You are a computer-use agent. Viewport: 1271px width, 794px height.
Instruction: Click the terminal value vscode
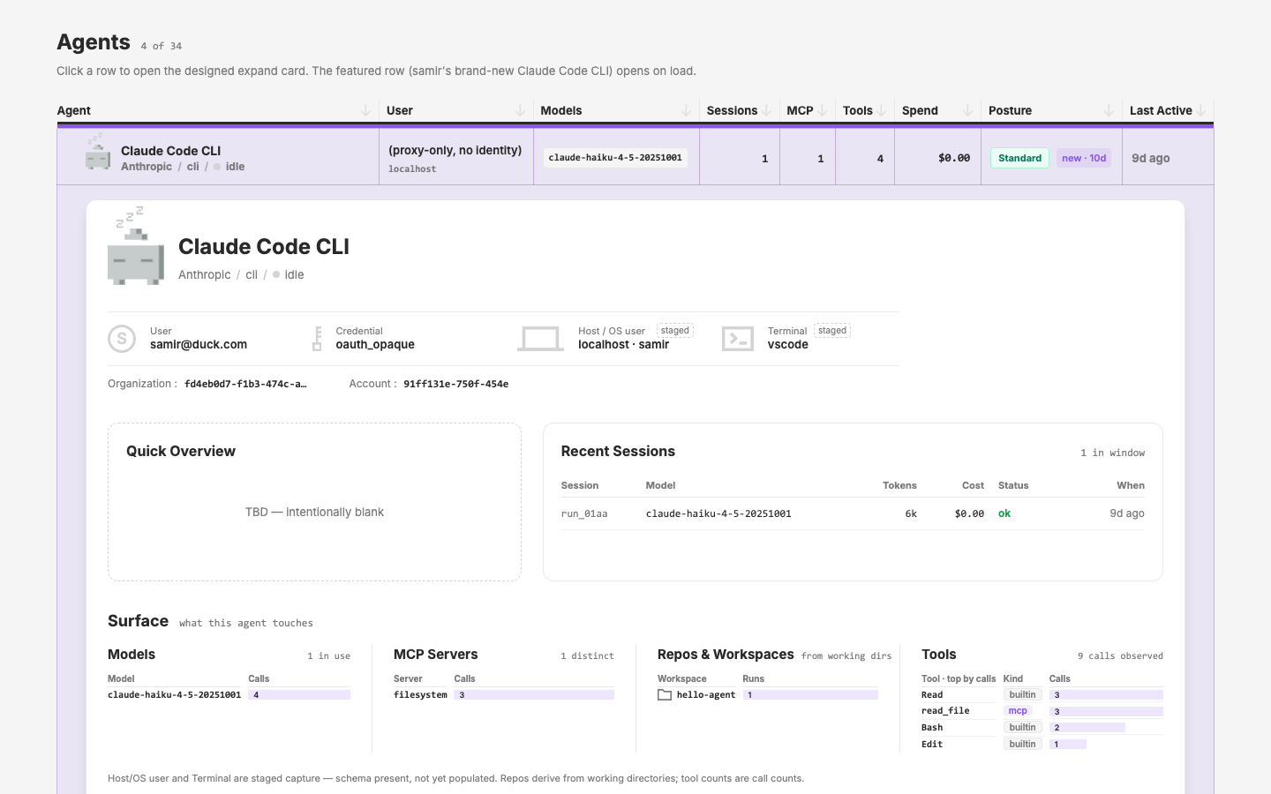point(788,345)
